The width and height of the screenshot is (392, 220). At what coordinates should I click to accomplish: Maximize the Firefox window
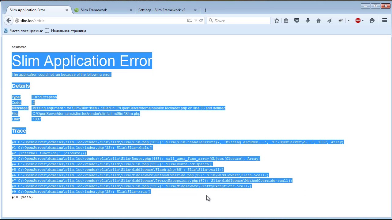375,6
